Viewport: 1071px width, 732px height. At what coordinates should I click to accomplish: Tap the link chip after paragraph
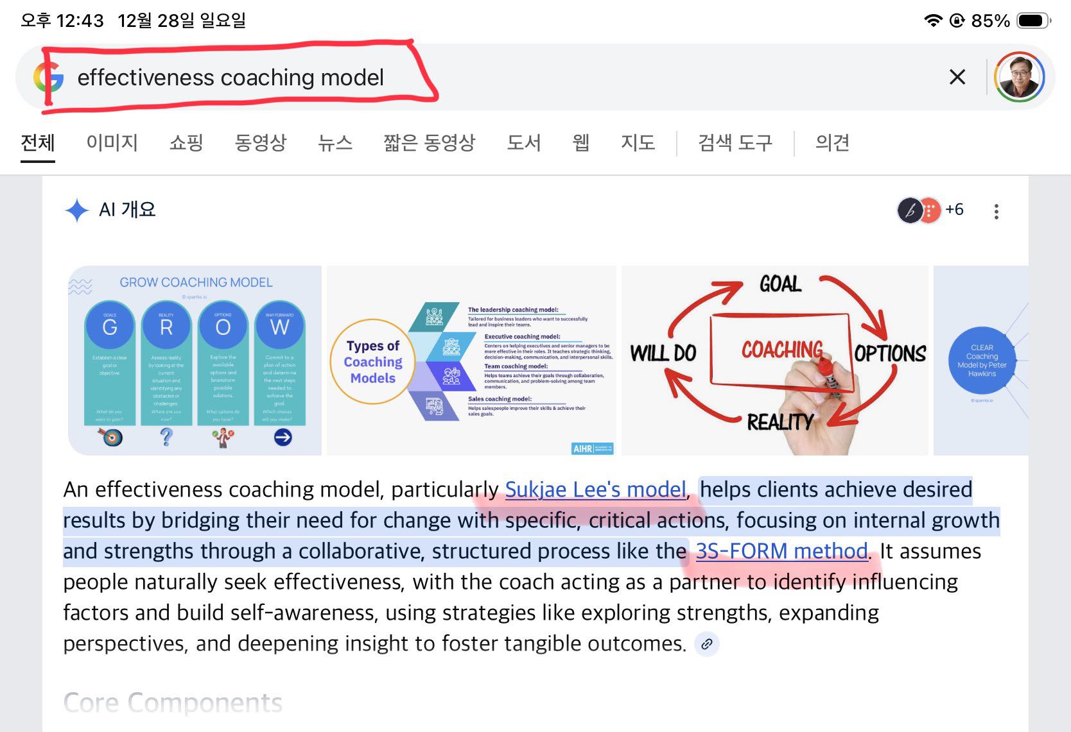707,643
